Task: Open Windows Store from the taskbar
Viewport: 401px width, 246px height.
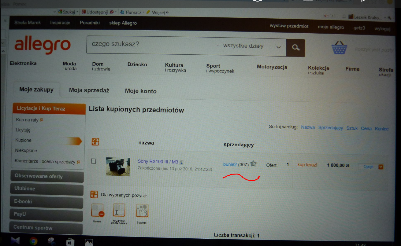Action: click(x=70, y=242)
